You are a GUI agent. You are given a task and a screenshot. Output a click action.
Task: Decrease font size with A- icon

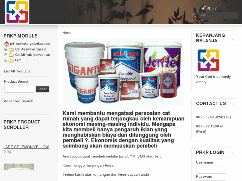(215, 9)
